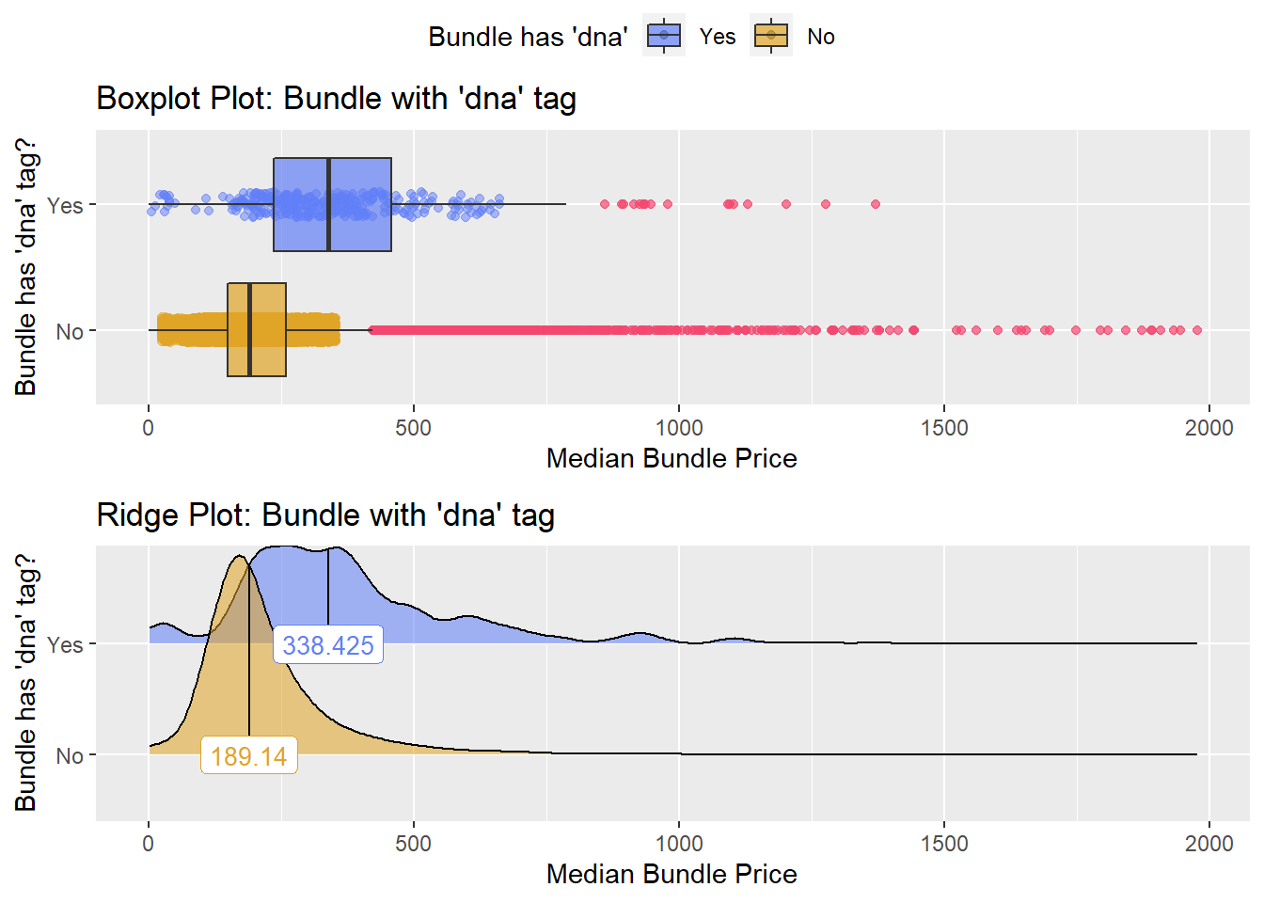This screenshot has height=903, width=1264.
Task: Click the 'No' y-axis label of the ridge plot
Action: pyautogui.click(x=70, y=755)
